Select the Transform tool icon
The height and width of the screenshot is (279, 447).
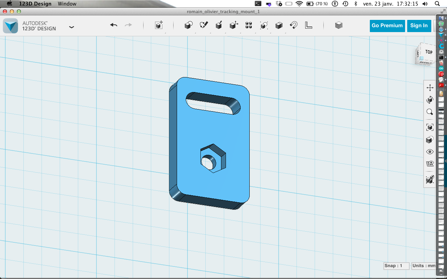159,25
